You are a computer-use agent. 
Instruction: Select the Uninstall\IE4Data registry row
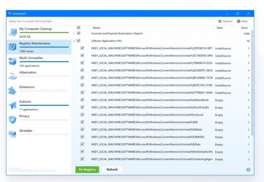[162, 129]
